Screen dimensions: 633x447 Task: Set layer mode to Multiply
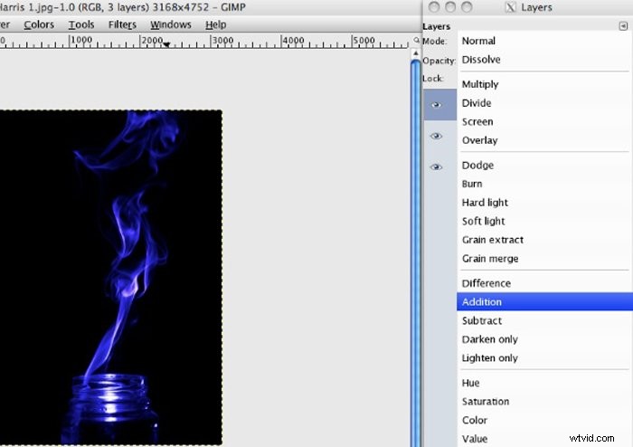[480, 84]
